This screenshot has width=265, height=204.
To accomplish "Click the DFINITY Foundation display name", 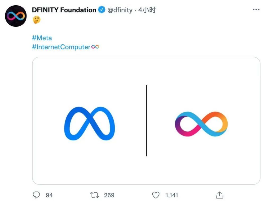I will tap(64, 10).
